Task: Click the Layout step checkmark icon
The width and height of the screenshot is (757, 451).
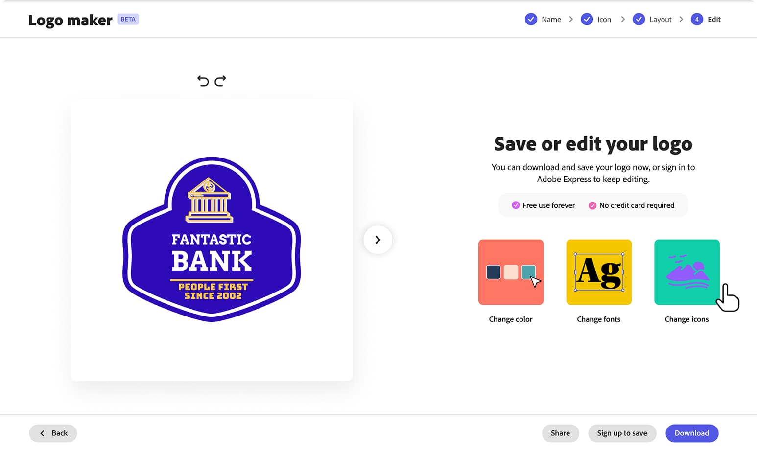Action: click(x=639, y=19)
